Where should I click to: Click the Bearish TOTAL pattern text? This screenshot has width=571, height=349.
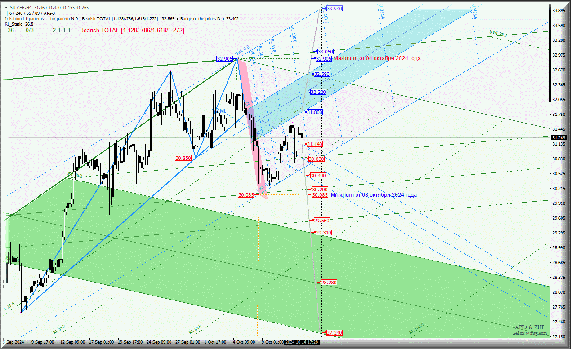point(132,30)
